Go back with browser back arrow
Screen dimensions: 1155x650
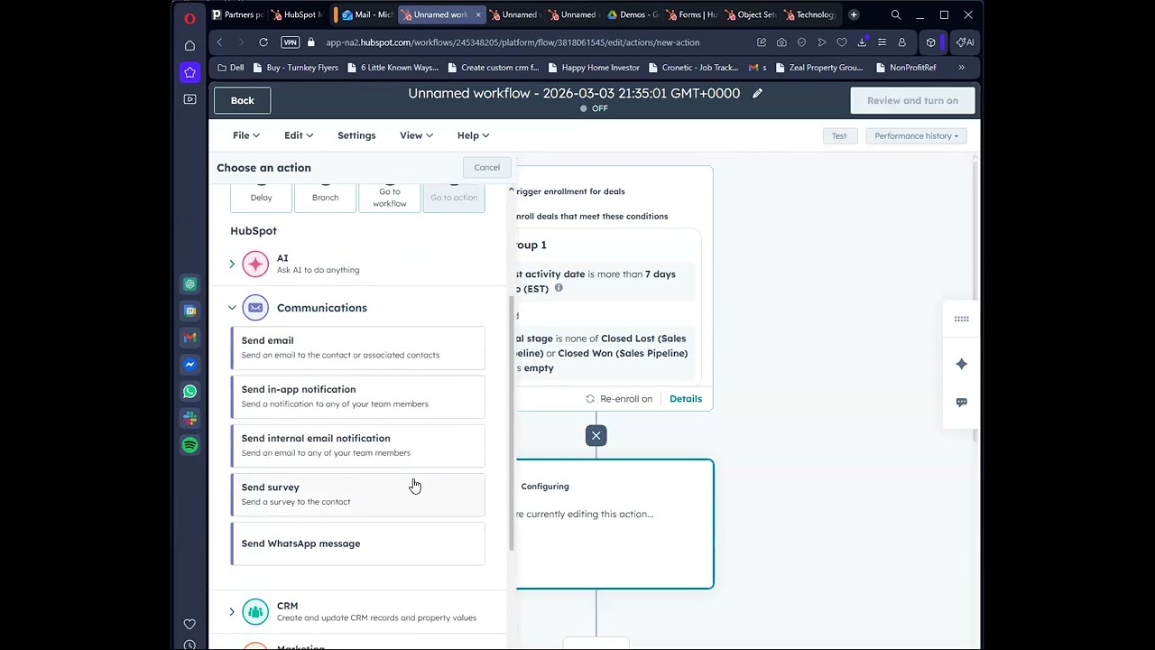pyautogui.click(x=219, y=42)
